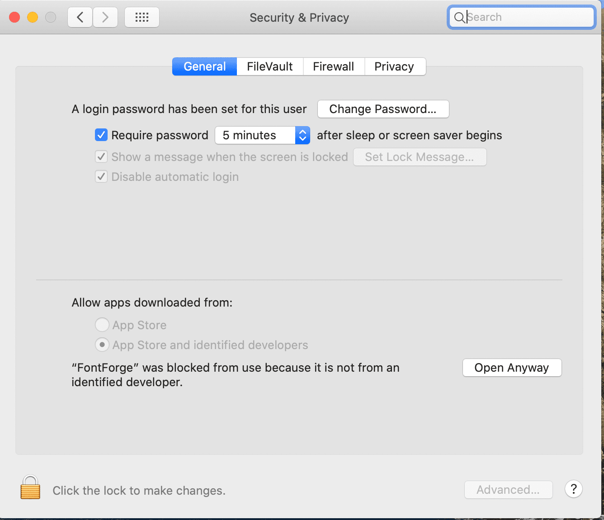Click the Advanced... button
Screen dimensions: 604x520
(508, 490)
